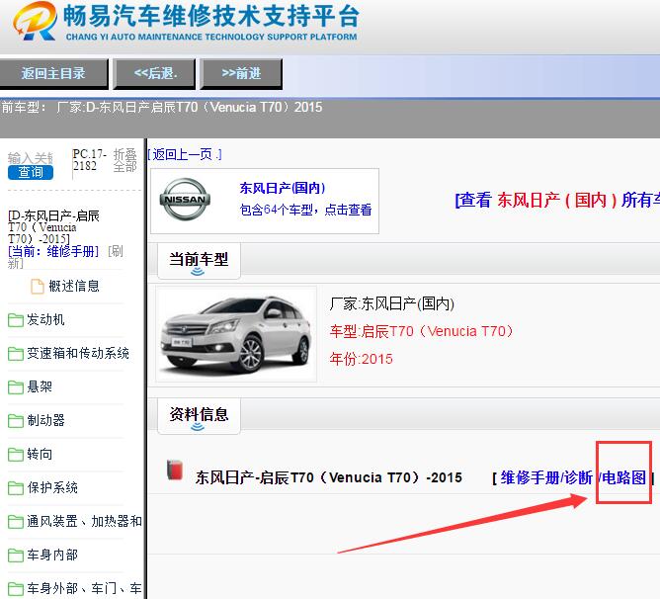Click the 概述信息 document icon
Viewport: 660px width, 599px height.
point(37,286)
